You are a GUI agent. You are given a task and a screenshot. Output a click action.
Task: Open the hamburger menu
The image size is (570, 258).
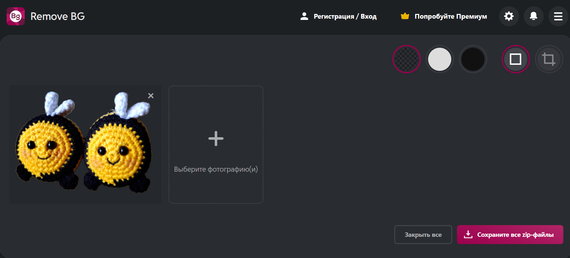point(558,16)
